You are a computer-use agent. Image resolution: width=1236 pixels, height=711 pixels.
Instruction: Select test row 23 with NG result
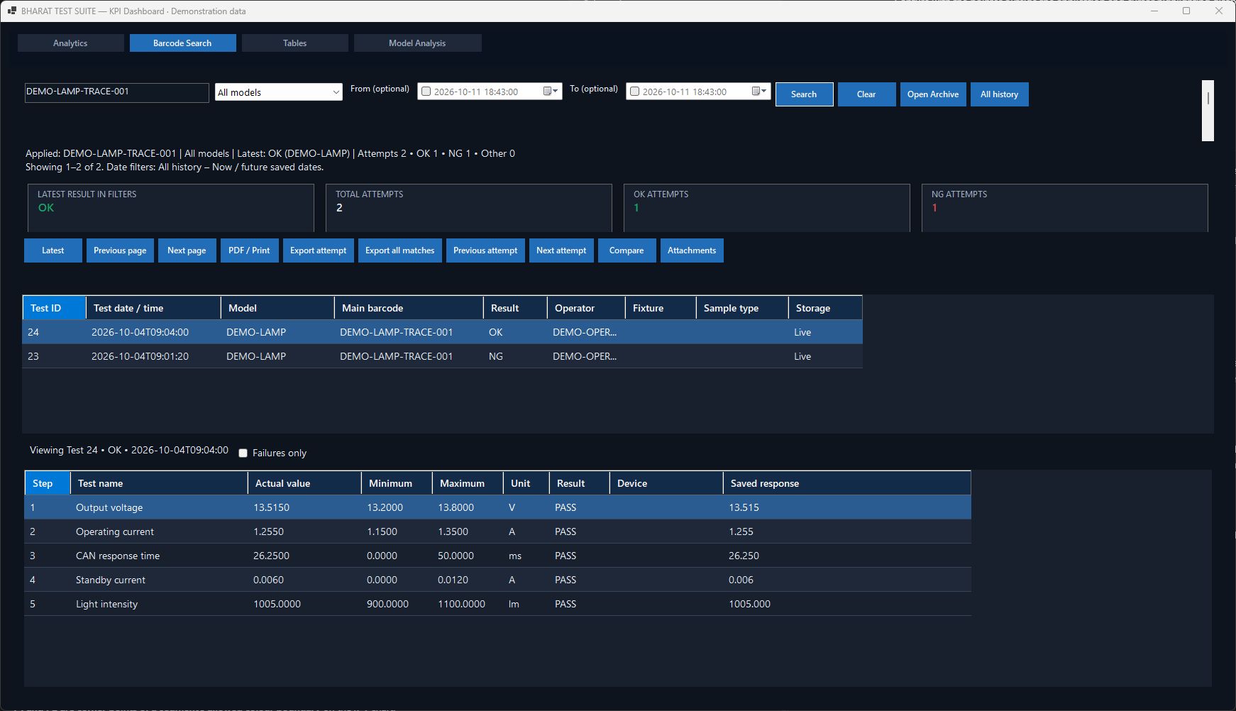[x=443, y=356]
